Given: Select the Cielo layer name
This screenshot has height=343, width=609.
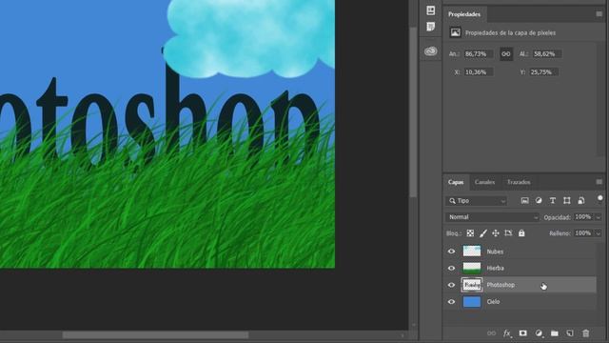Looking at the screenshot, I should [493, 301].
